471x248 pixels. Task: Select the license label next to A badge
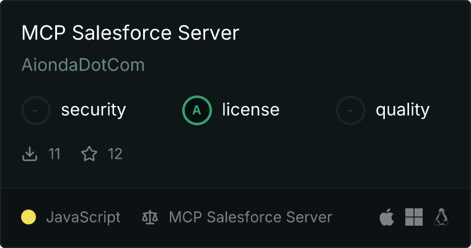pos(250,110)
